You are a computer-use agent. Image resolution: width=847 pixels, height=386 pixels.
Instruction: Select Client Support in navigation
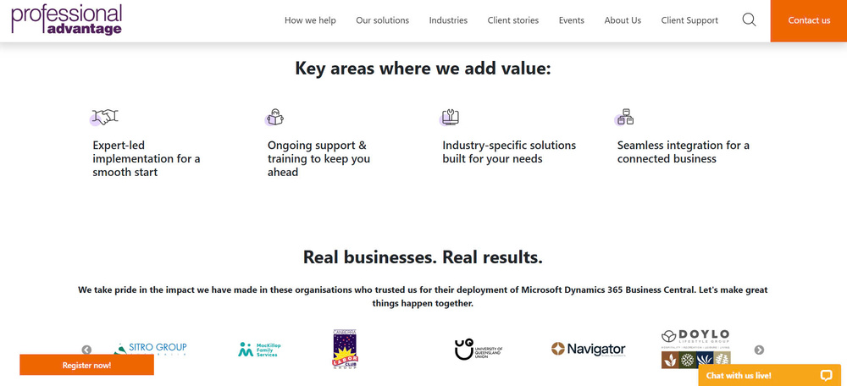689,20
